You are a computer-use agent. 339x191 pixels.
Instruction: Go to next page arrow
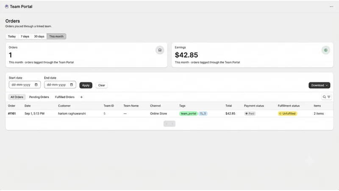point(172,124)
